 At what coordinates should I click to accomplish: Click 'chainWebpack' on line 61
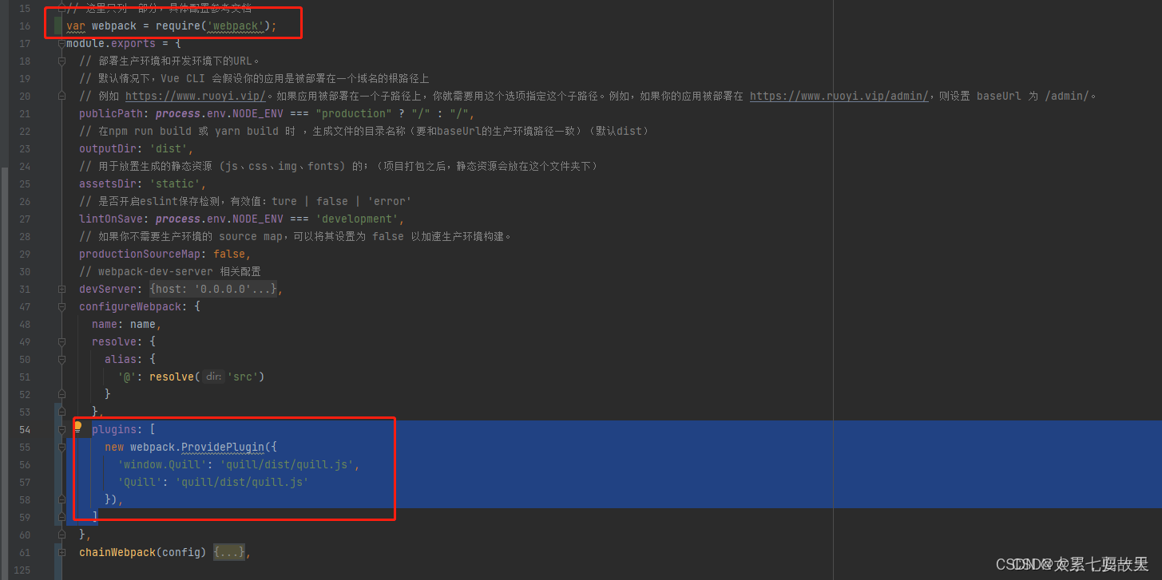coord(117,552)
